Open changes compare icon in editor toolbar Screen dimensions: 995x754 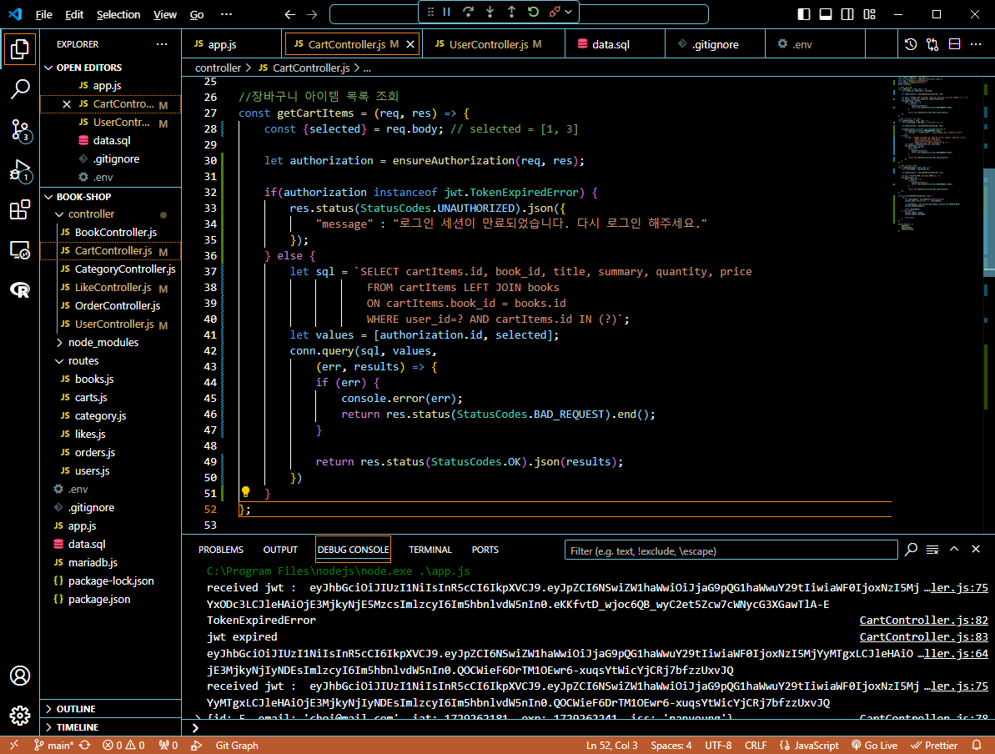click(932, 44)
